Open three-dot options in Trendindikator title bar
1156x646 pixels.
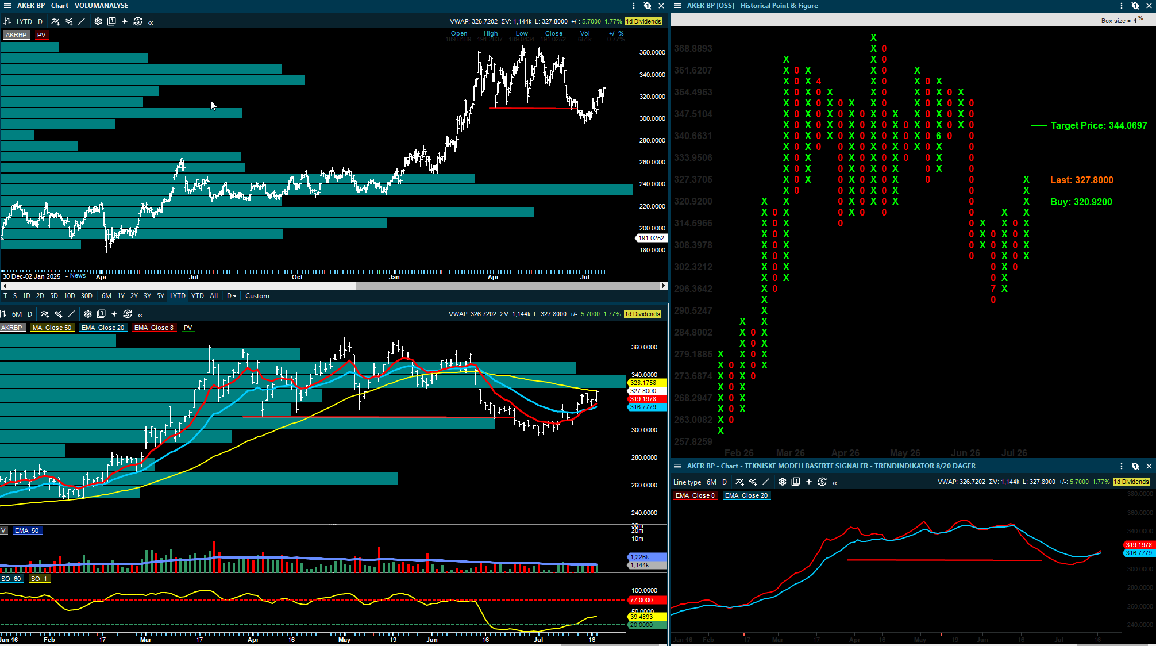coord(1122,466)
